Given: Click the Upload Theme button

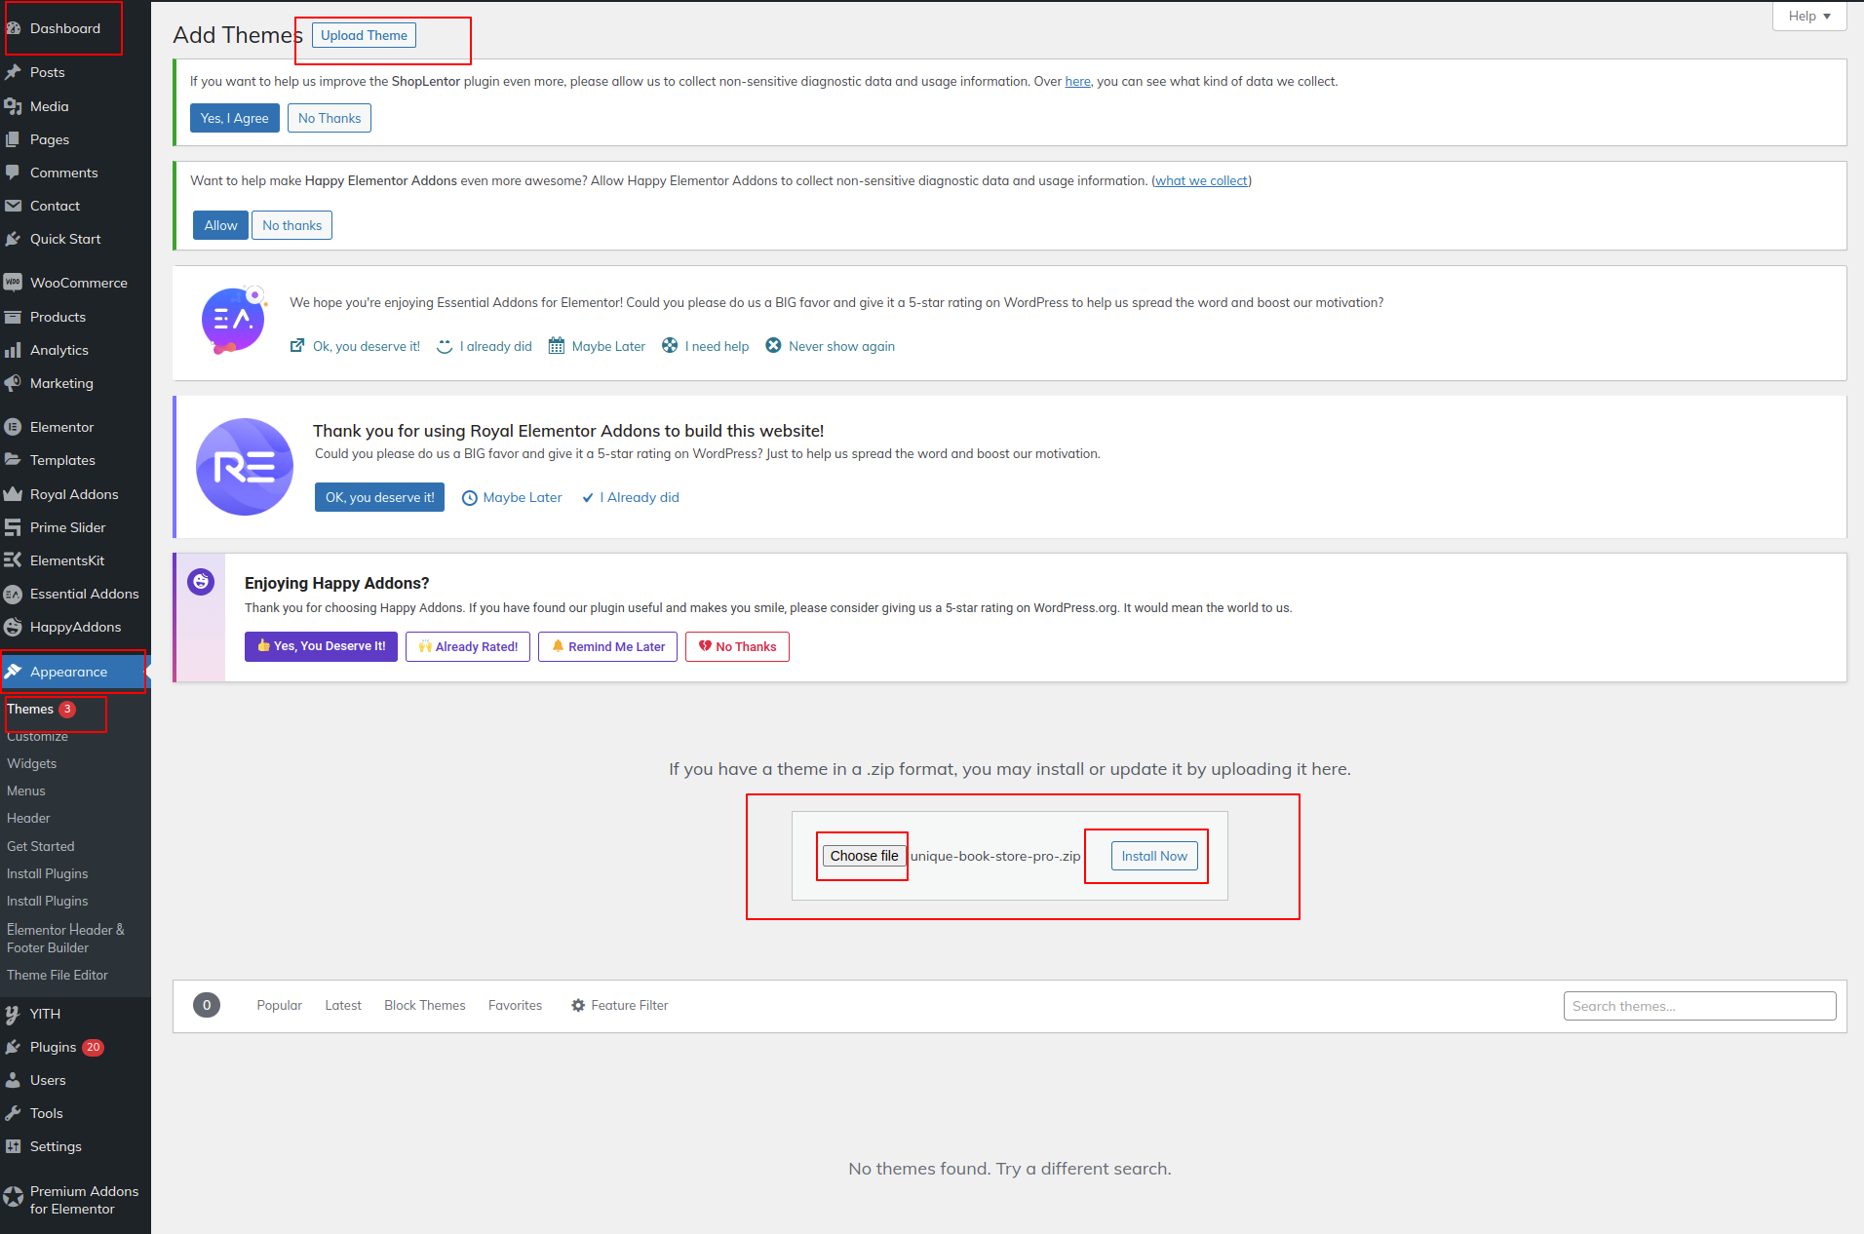Looking at the screenshot, I should (x=364, y=35).
